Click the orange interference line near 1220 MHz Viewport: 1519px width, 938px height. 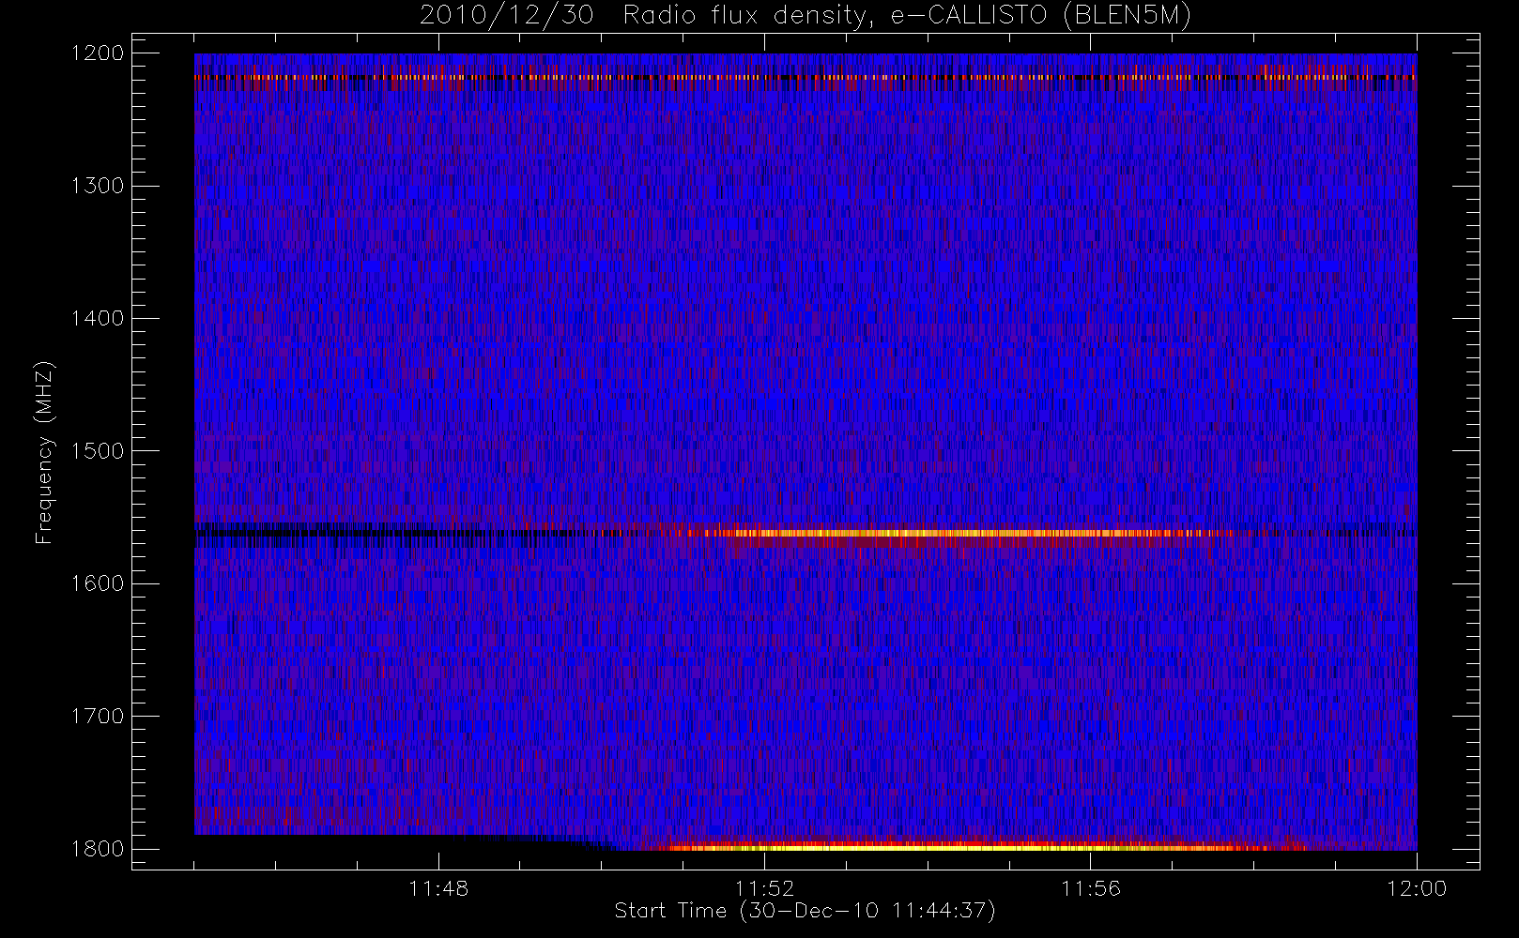click(806, 77)
